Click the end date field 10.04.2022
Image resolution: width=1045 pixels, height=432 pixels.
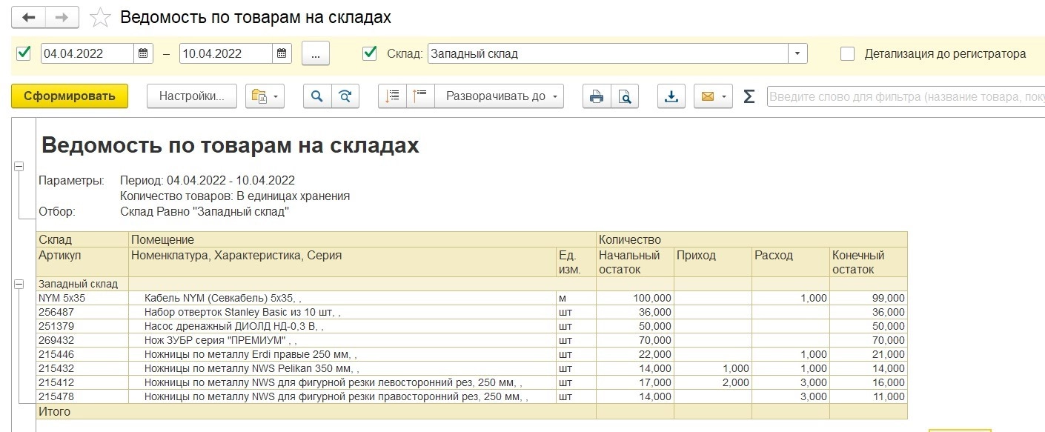click(x=226, y=53)
